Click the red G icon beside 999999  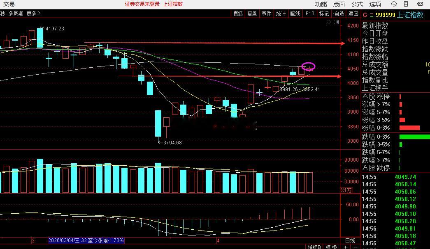[x=365, y=15]
